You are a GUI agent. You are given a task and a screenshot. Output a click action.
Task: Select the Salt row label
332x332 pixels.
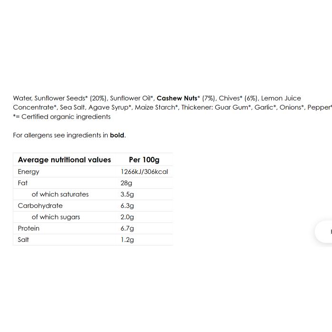pyautogui.click(x=23, y=240)
